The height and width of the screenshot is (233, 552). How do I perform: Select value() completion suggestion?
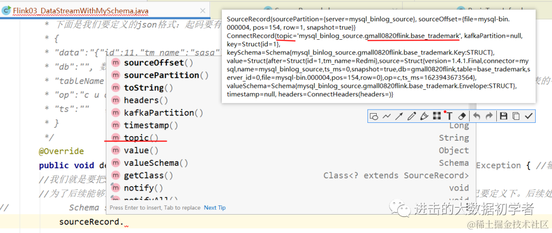pyautogui.click(x=291, y=150)
